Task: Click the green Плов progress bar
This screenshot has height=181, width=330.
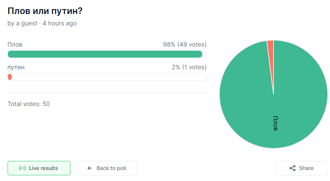Action: pos(105,54)
